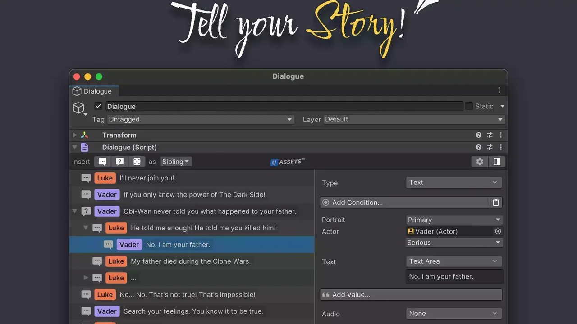Open the insert-as Sibling dropdown

[x=175, y=162]
